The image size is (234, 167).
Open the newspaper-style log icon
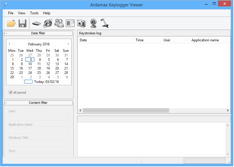tap(70, 24)
